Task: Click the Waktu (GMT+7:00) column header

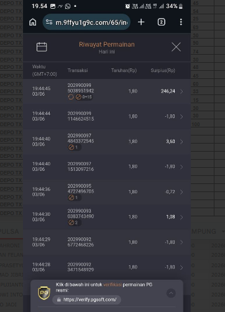Action: (x=45, y=70)
